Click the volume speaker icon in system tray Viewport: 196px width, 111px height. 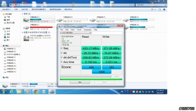(149, 92)
